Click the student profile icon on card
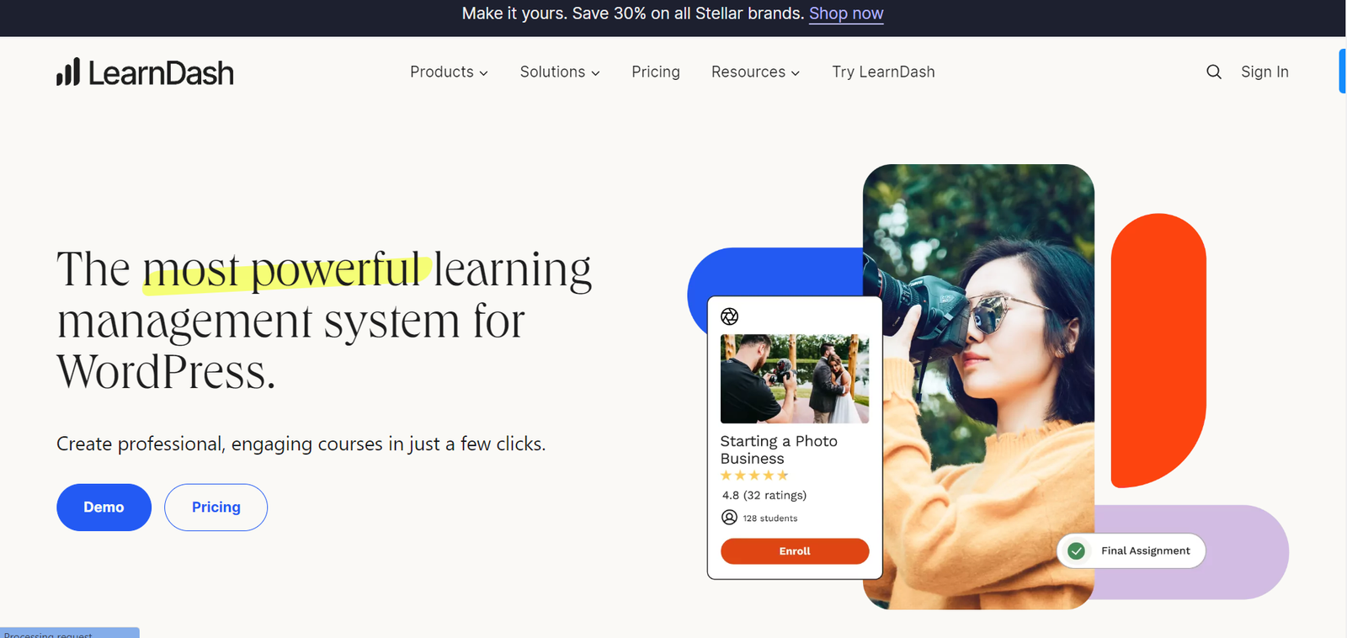 (x=729, y=517)
